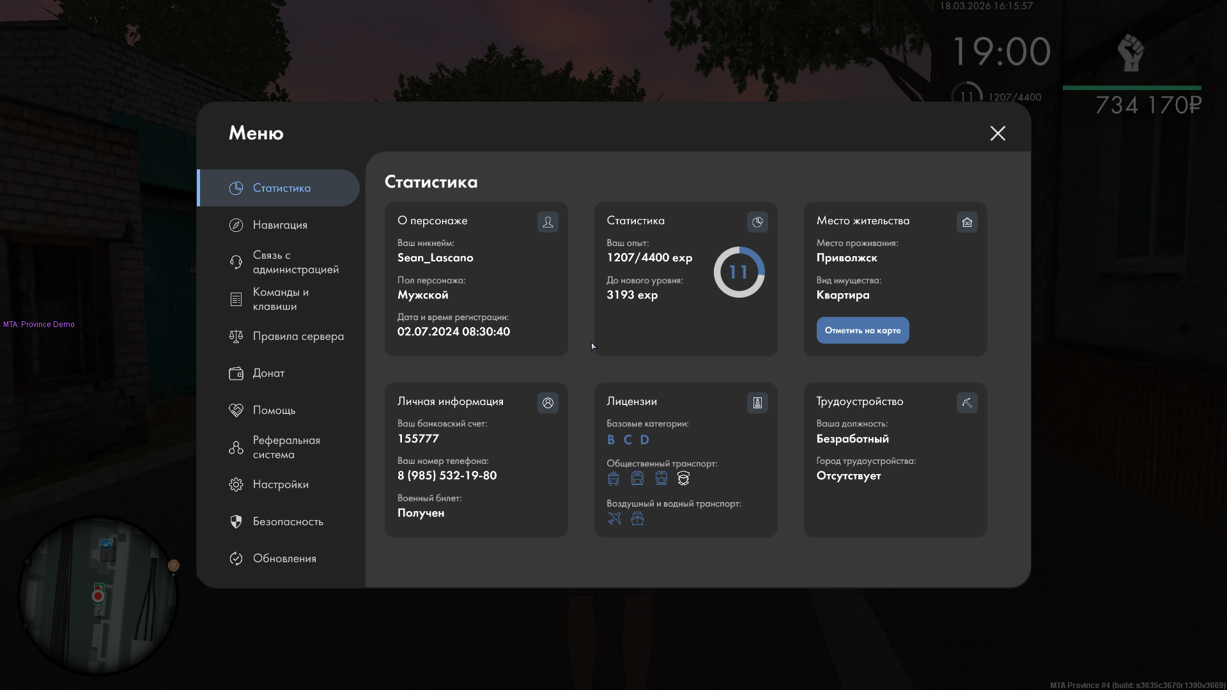
Task: Click the profile icon in О персонаже card
Action: coord(548,222)
